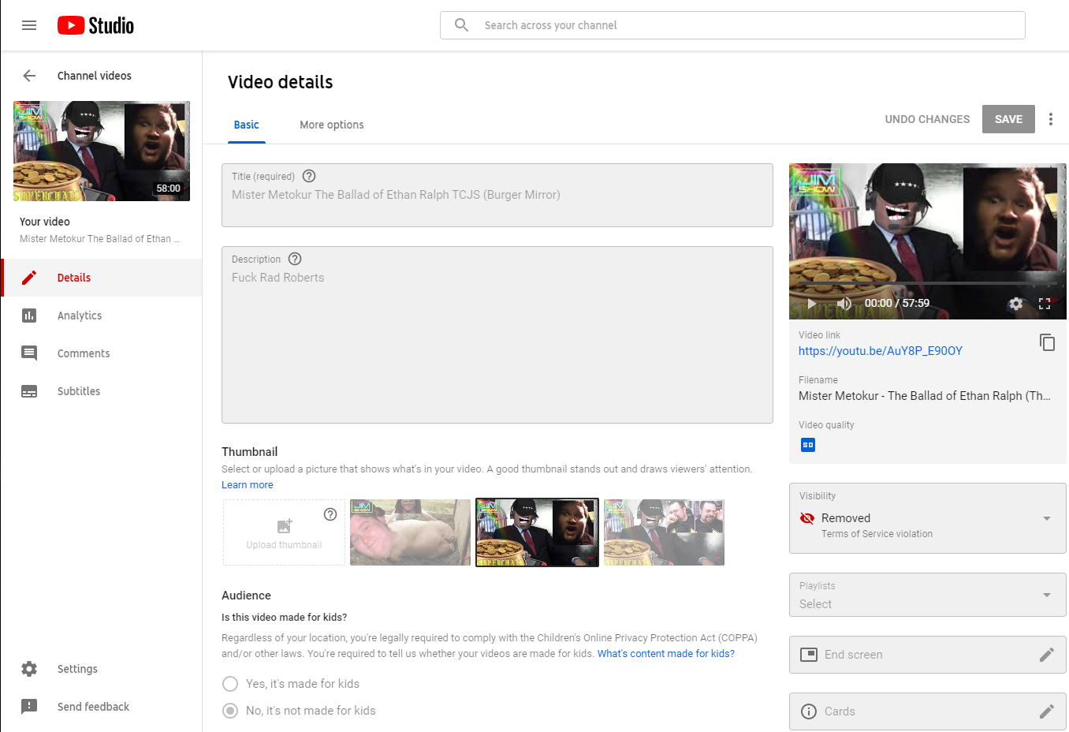Screen dimensions: 1069x732
Task: Click the Upload thumbnail box
Action: click(x=284, y=532)
